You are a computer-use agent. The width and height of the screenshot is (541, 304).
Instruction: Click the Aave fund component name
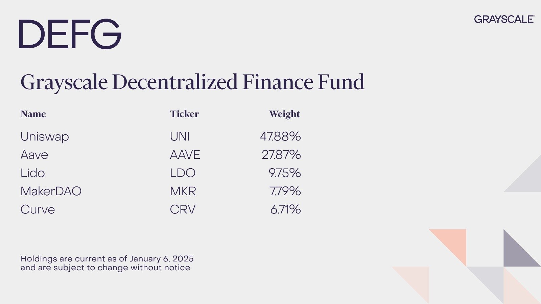[34, 155]
